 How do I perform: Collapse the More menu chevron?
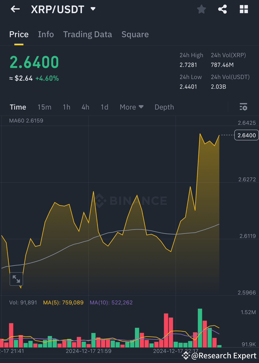pyautogui.click(x=141, y=107)
